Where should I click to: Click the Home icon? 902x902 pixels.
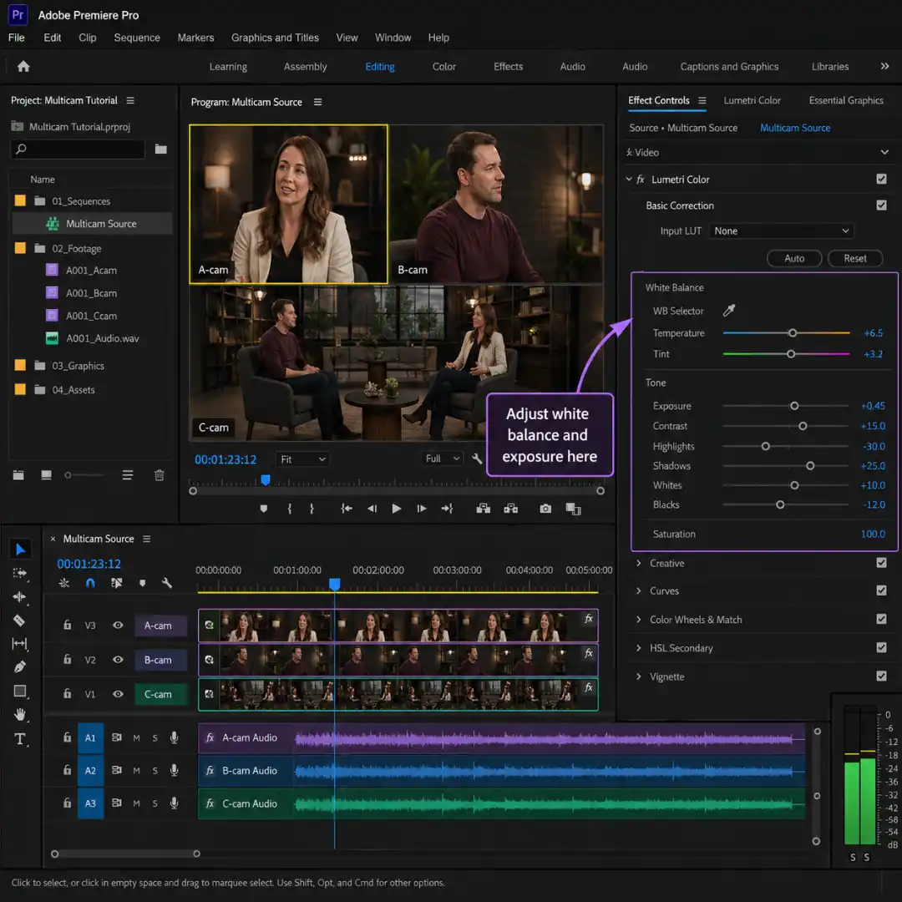[23, 66]
